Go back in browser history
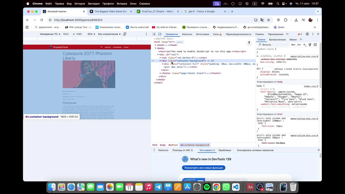 [27, 20]
